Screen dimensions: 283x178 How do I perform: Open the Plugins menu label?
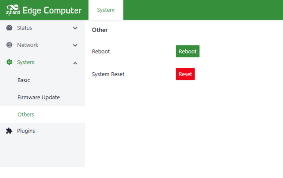[26, 131]
